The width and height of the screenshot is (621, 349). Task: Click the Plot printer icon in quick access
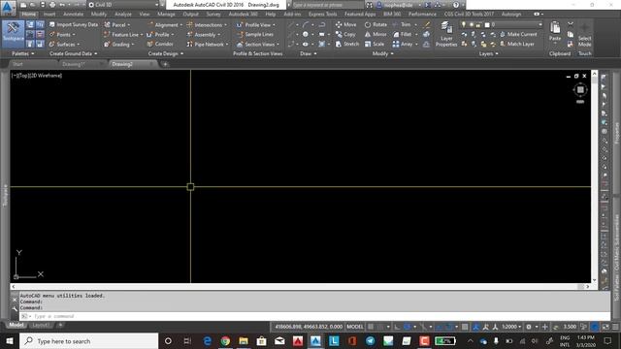pos(52,5)
